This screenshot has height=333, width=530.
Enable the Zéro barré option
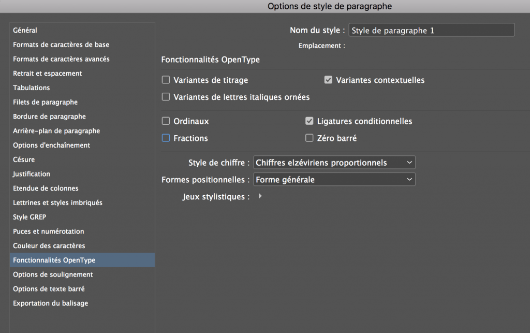coord(310,138)
